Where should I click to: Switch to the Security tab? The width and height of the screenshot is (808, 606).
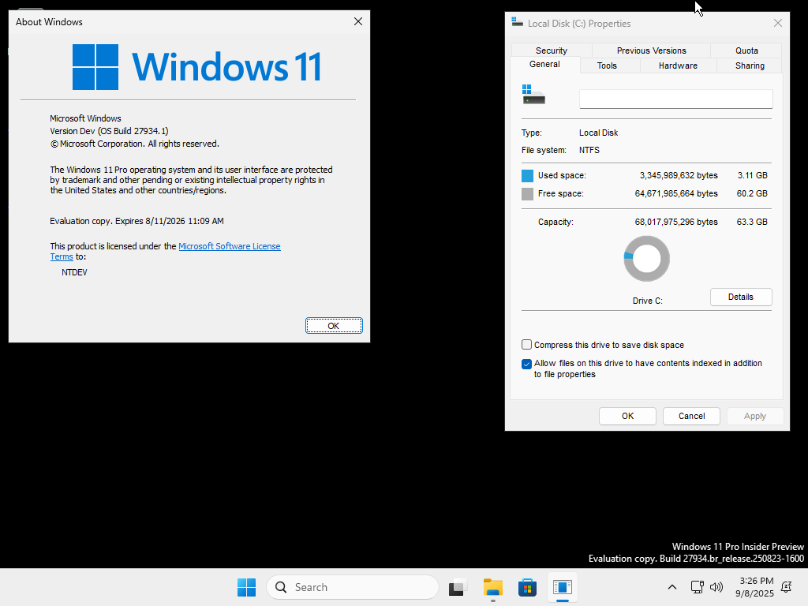click(552, 50)
